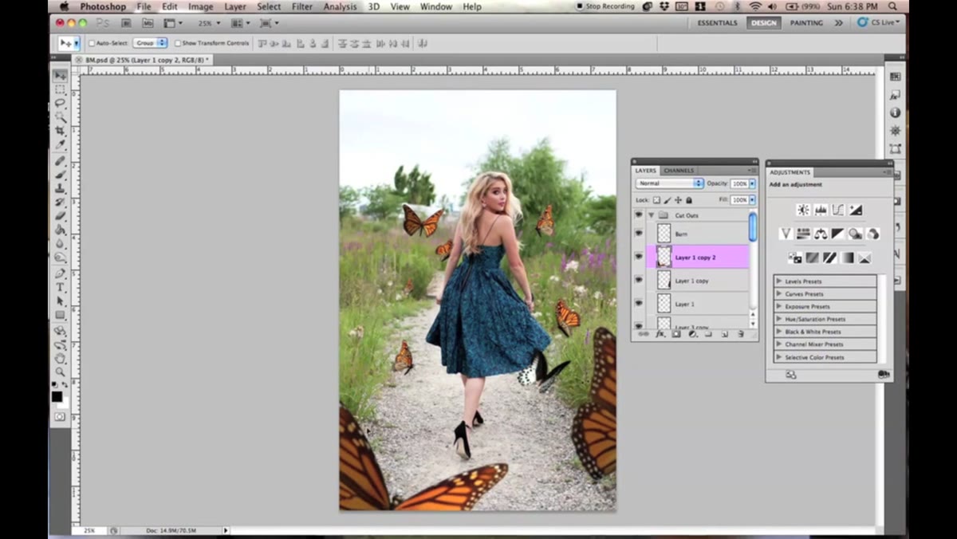The height and width of the screenshot is (539, 957).
Task: Add a Curves adjustment
Action: (838, 210)
